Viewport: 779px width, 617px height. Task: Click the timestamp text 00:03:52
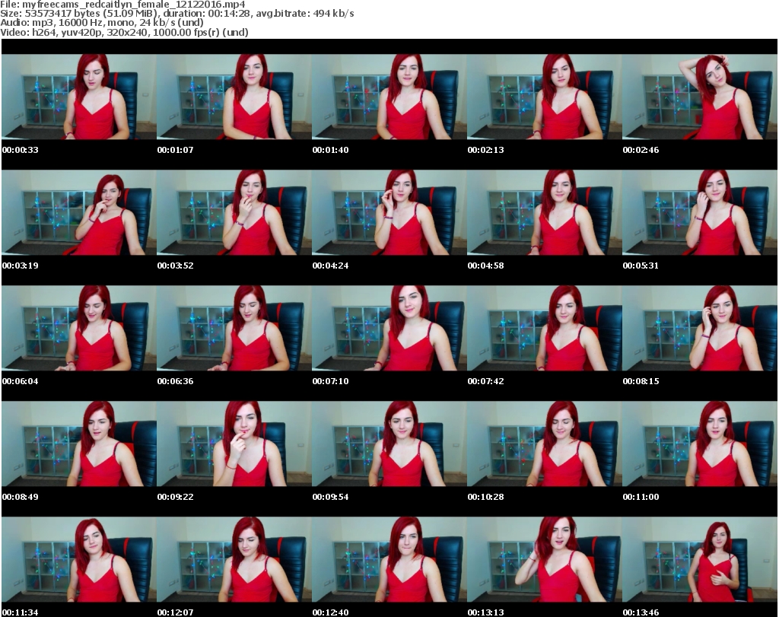pos(176,266)
